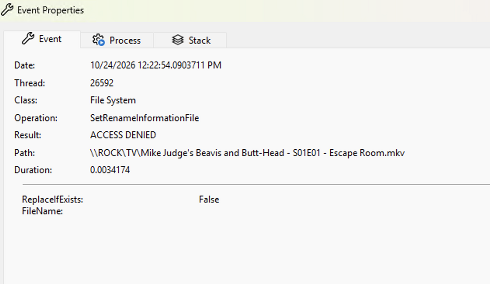
Task: Click the Path field label
Action: (24, 153)
